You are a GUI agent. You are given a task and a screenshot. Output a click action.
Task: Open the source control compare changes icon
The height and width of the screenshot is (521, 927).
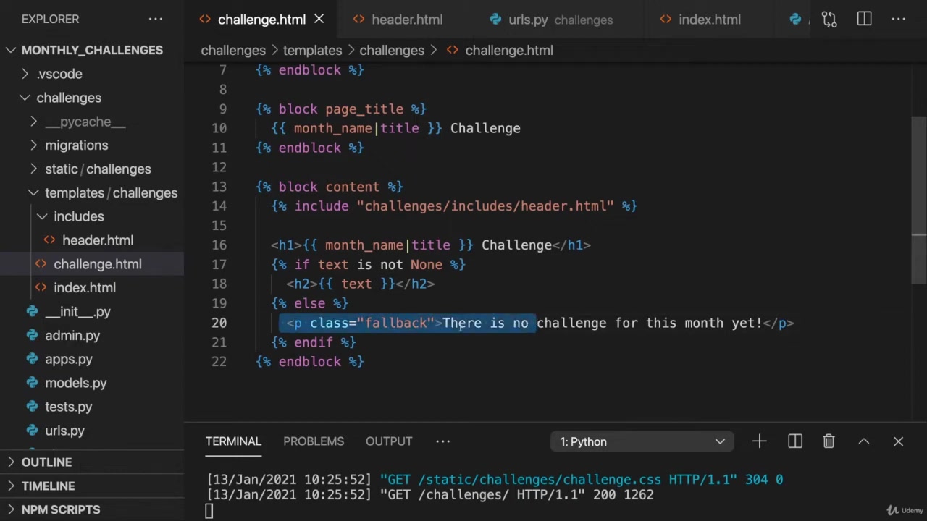click(829, 20)
